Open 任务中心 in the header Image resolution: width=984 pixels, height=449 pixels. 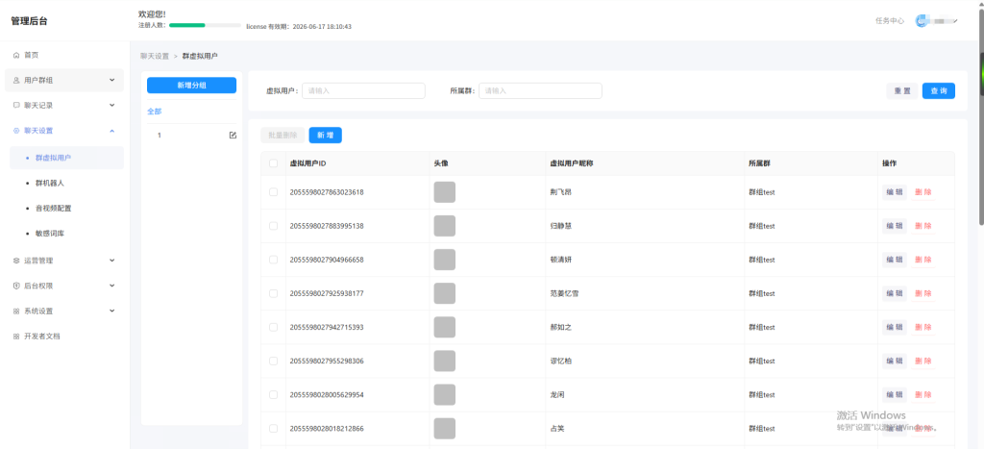[889, 21]
